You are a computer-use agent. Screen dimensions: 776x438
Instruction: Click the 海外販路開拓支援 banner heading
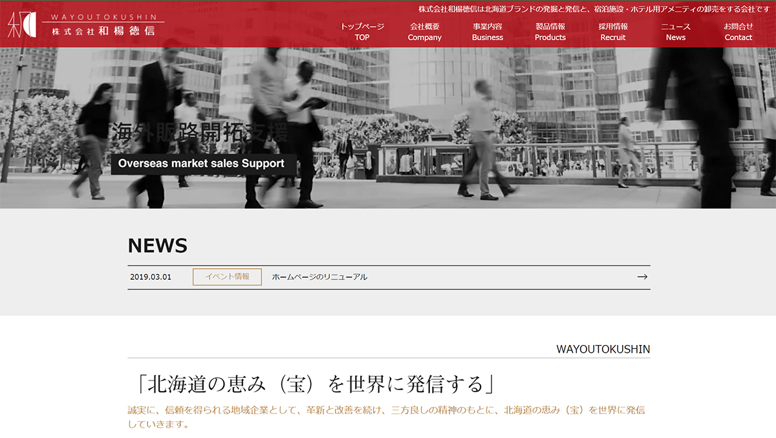click(x=200, y=132)
